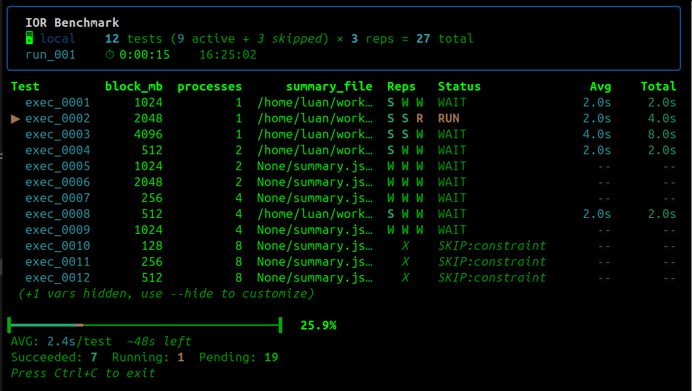This screenshot has width=692, height=391.
Task: Select the exec_0008 test row name
Action: [x=57, y=214]
